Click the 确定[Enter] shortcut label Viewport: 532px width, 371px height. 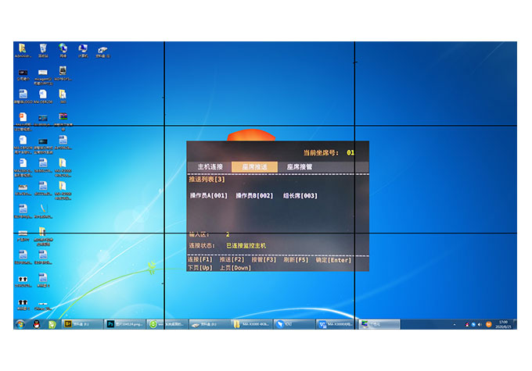[333, 260]
